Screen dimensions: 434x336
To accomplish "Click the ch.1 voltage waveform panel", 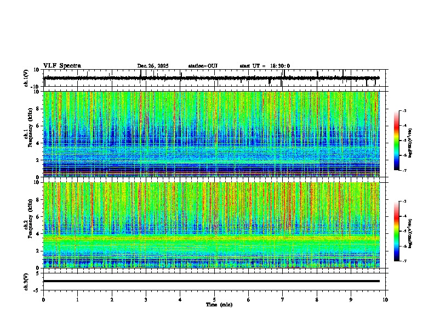I will tap(214, 78).
